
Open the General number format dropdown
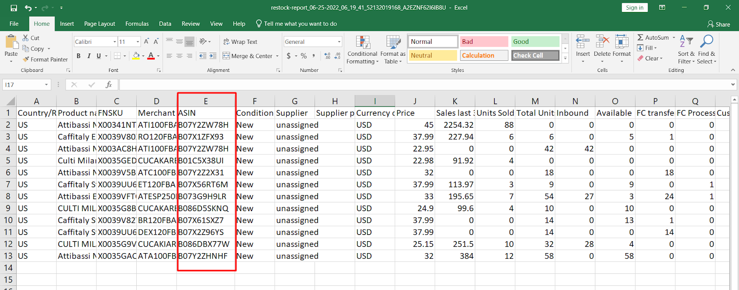tap(339, 42)
